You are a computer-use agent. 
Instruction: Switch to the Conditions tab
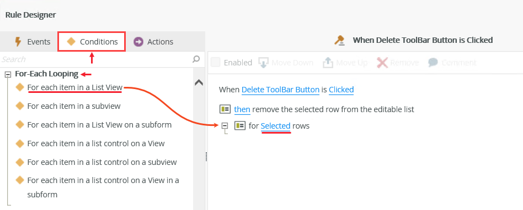tap(92, 42)
